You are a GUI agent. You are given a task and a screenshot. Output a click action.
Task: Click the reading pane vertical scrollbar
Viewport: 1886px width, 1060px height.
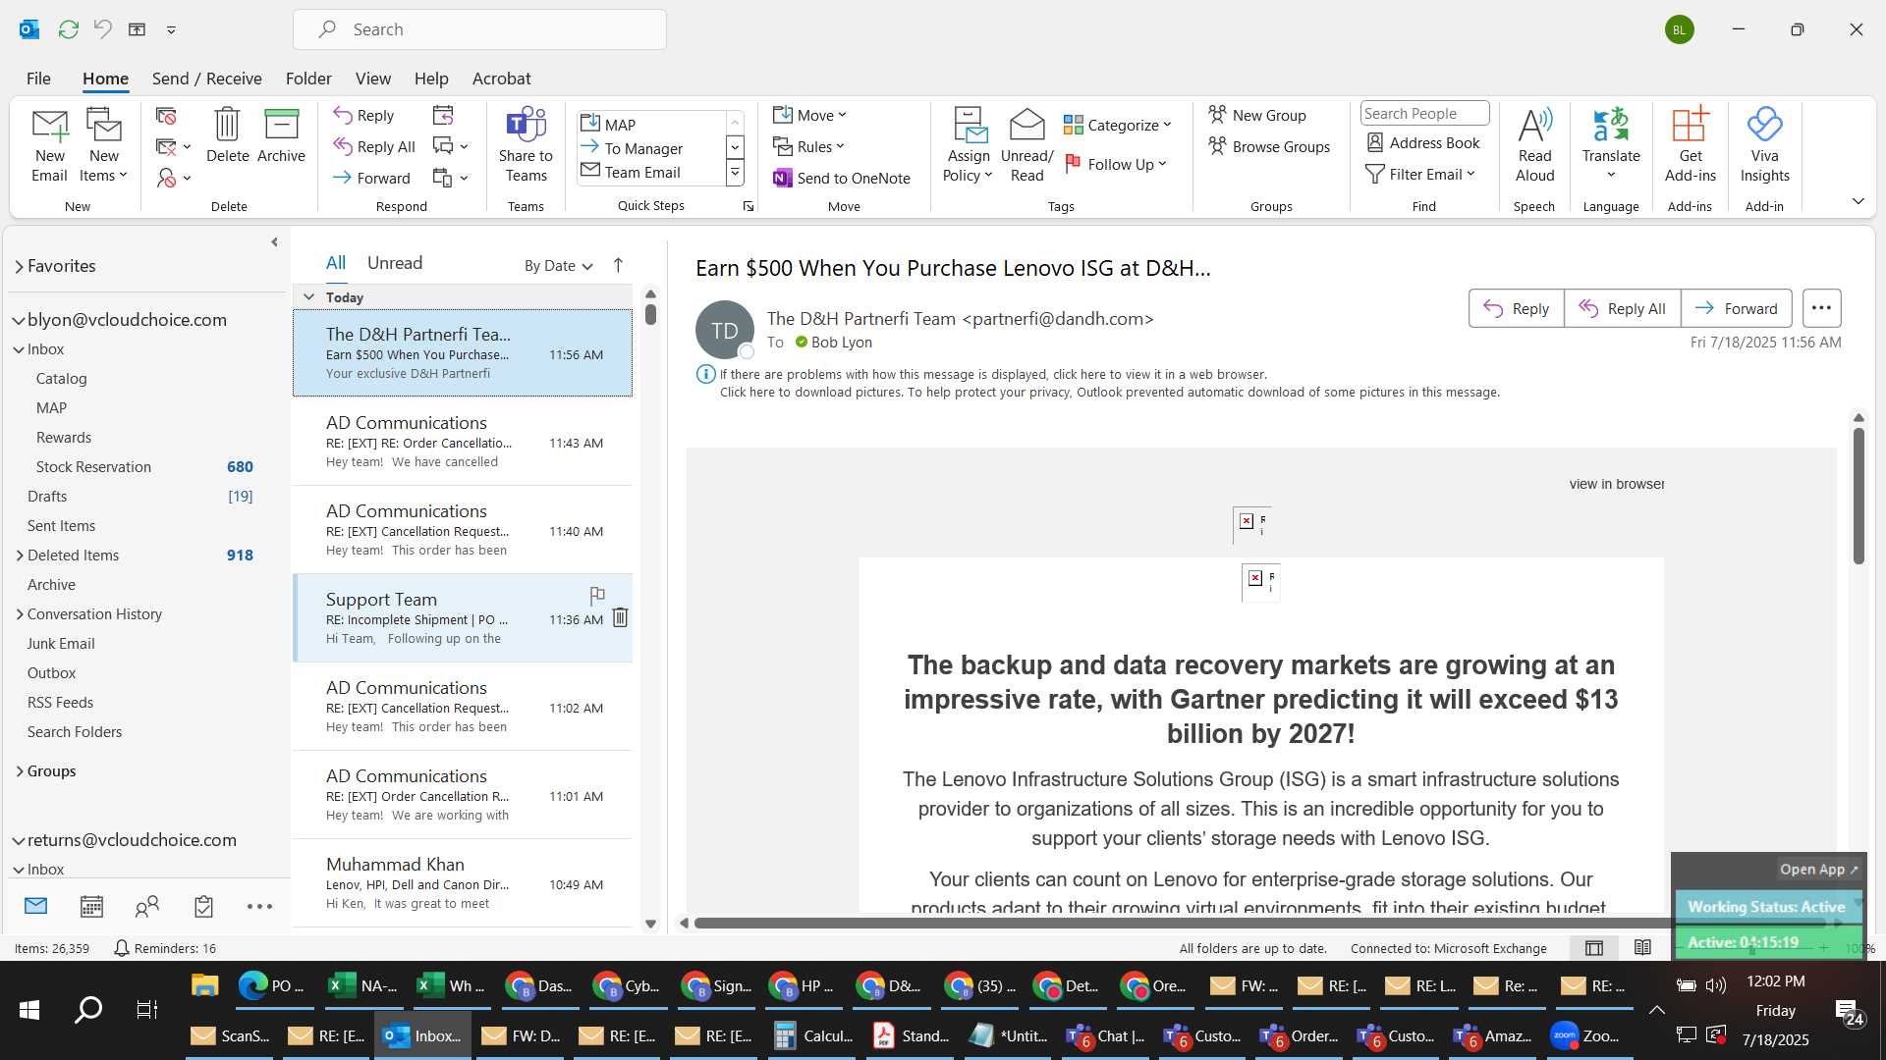pyautogui.click(x=1858, y=496)
